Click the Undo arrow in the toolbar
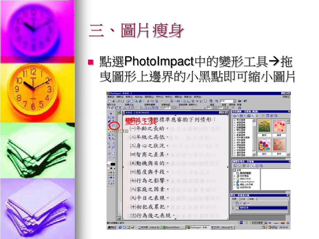 tap(162, 101)
